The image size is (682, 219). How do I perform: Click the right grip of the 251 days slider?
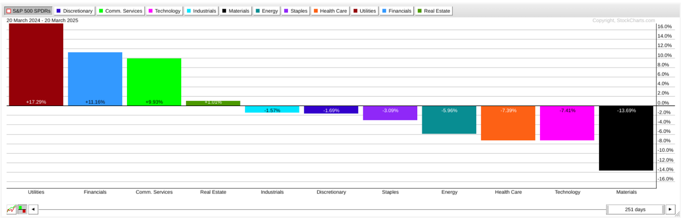coord(663,209)
